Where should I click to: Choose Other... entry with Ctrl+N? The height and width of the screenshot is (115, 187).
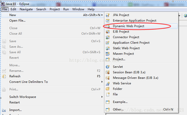tap(141, 109)
